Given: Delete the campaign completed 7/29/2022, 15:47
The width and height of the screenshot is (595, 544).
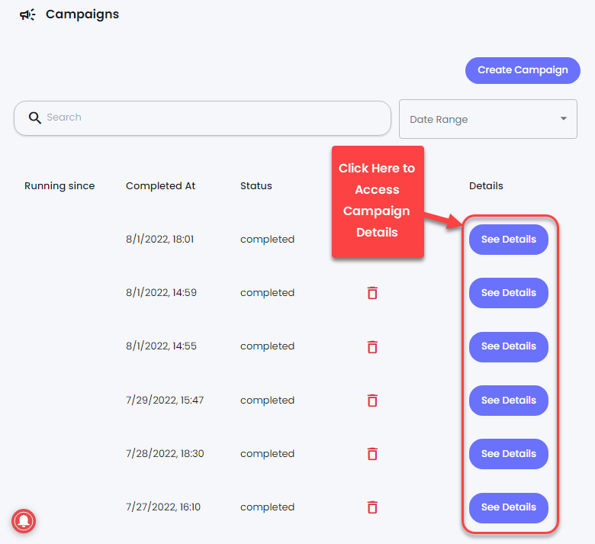Looking at the screenshot, I should [x=372, y=400].
